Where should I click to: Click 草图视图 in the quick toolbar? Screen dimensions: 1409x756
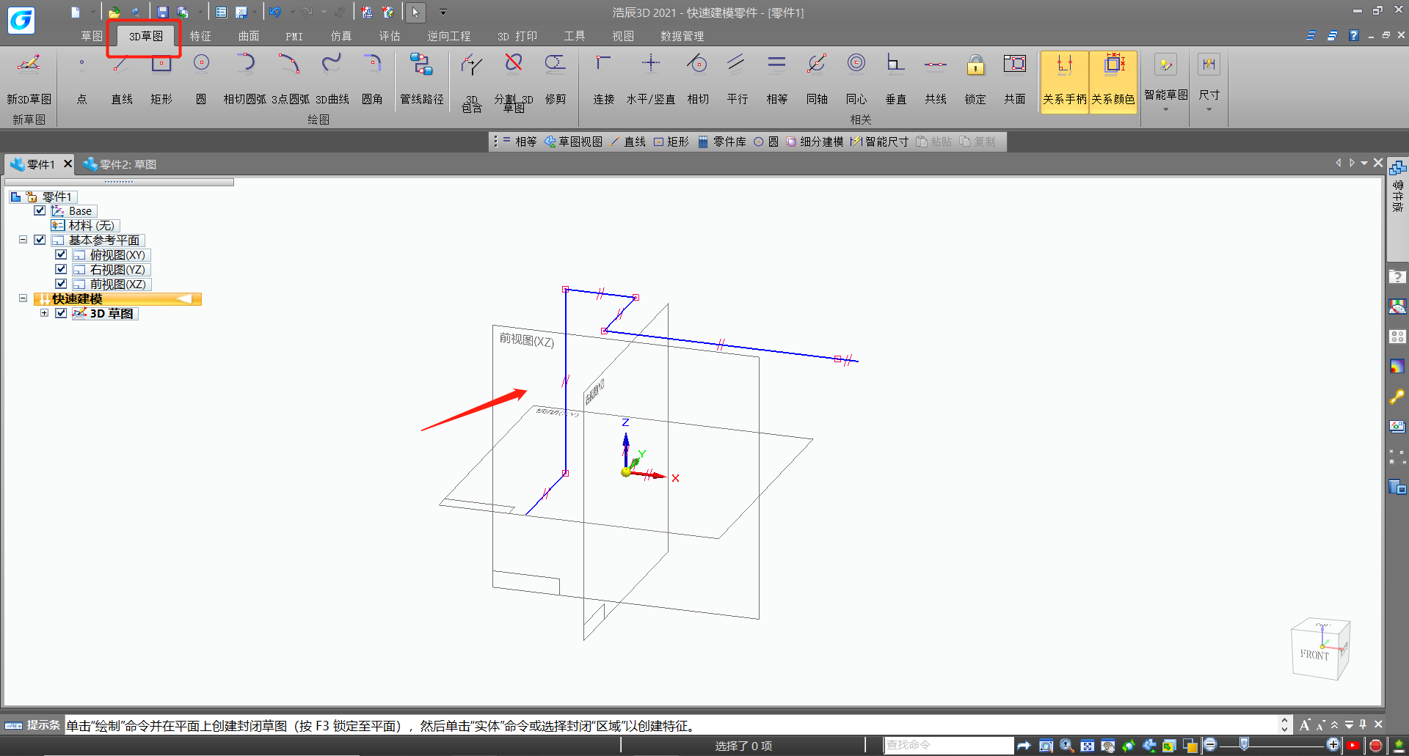[x=574, y=142]
